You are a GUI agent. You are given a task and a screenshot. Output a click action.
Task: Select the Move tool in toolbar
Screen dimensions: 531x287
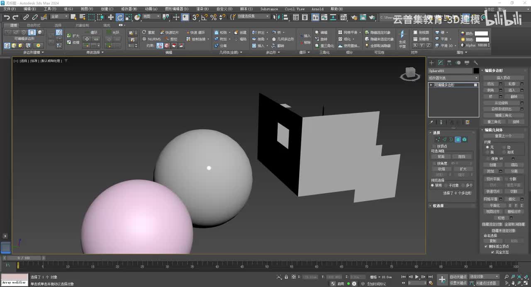[110, 17]
